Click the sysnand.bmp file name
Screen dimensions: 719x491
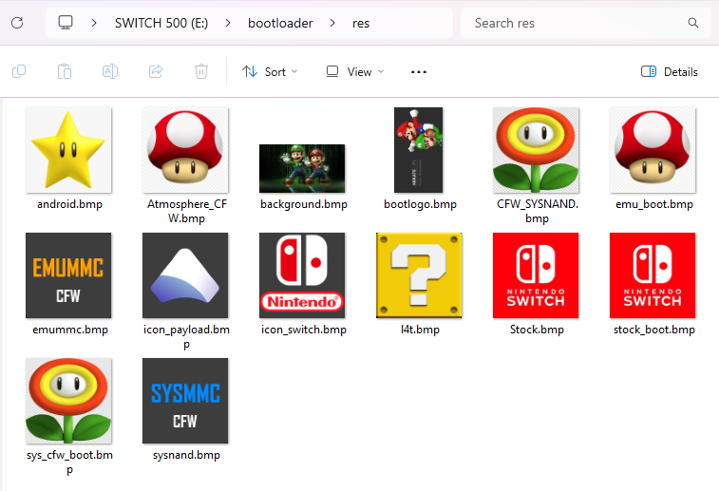[x=186, y=455]
